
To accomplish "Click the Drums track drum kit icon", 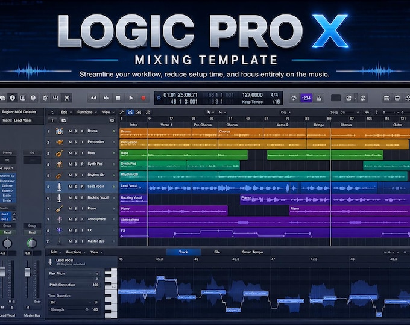I will 59,131.
